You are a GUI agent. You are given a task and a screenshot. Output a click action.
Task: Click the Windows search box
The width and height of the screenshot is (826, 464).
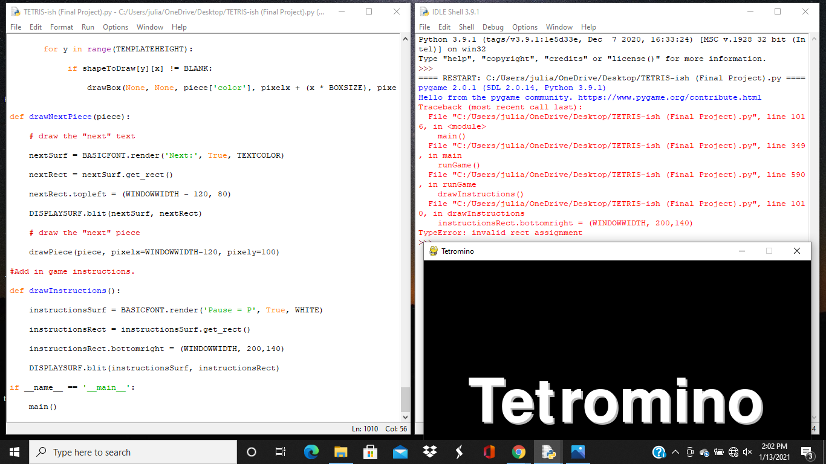(x=133, y=452)
